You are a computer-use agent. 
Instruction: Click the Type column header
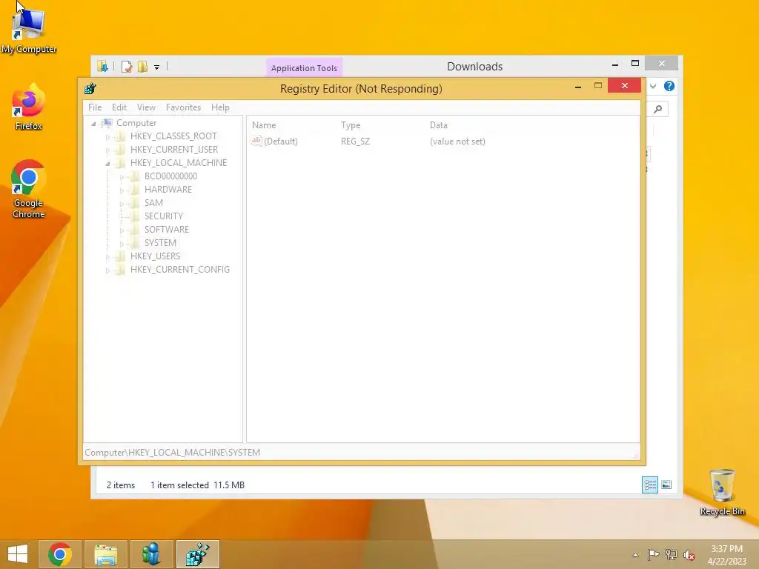click(x=351, y=124)
